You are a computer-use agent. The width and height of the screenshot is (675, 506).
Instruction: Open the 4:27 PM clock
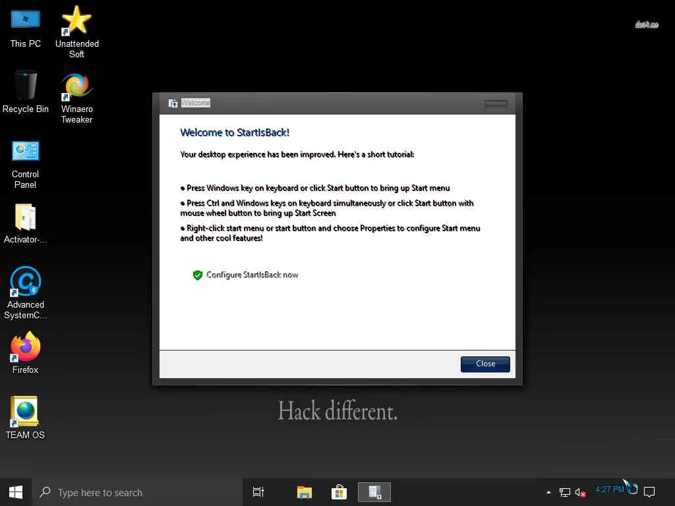(x=610, y=490)
